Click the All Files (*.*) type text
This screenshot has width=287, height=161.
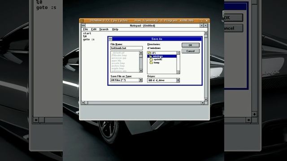[118, 80]
